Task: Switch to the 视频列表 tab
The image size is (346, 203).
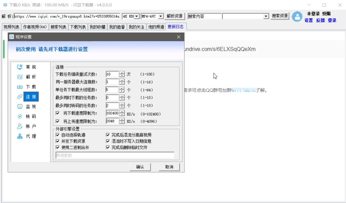Action: 12,27
